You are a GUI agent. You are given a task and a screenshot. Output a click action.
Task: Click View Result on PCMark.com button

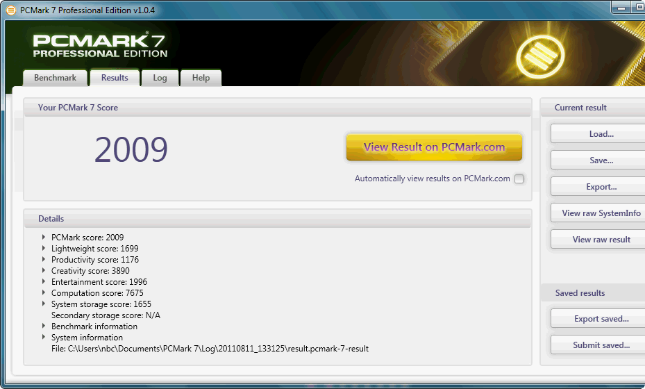(434, 147)
